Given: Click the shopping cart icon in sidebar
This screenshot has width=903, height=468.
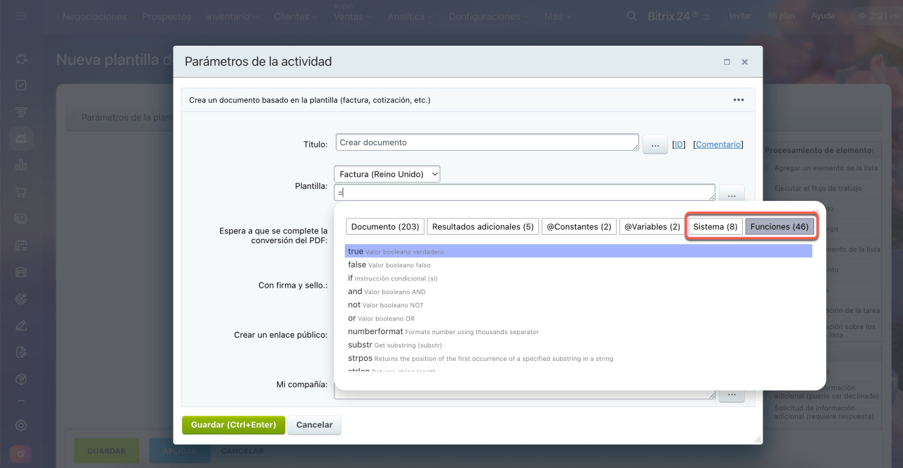Looking at the screenshot, I should click(21, 192).
